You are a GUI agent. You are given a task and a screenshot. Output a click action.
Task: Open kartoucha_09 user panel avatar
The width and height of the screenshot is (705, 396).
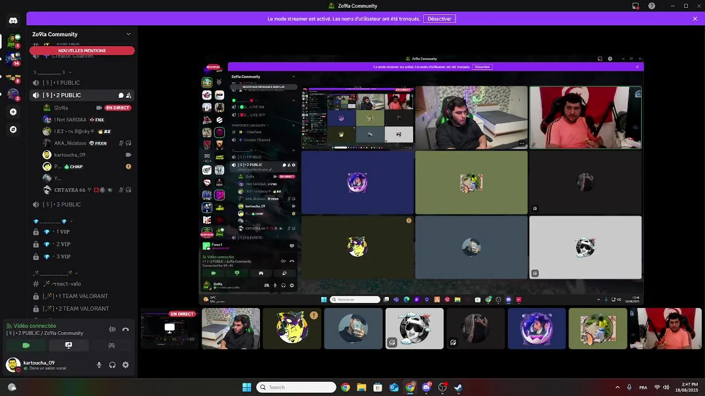tap(13, 365)
